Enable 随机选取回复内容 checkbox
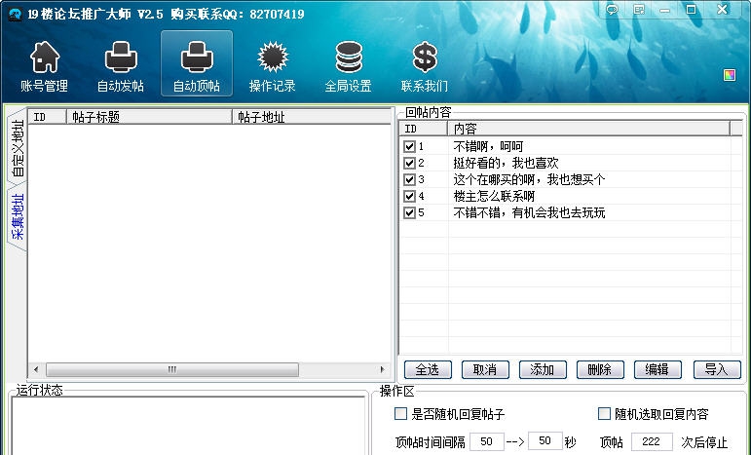The height and width of the screenshot is (455, 751). 605,414
